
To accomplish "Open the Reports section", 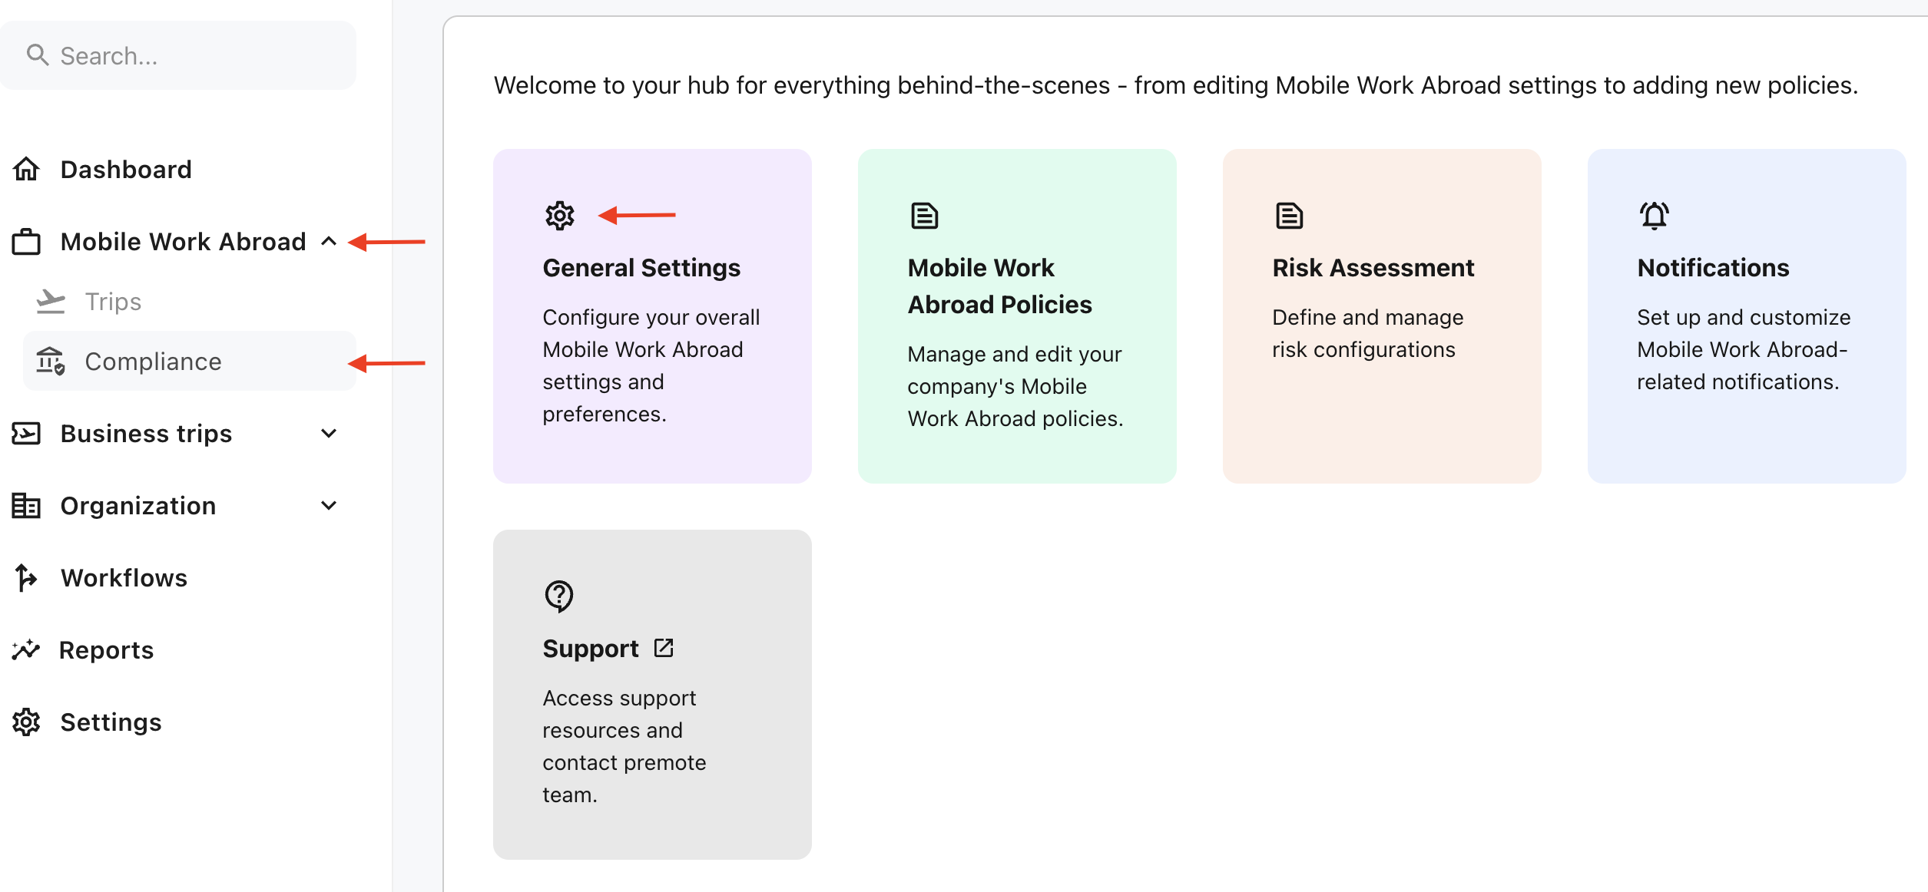I will click(107, 650).
